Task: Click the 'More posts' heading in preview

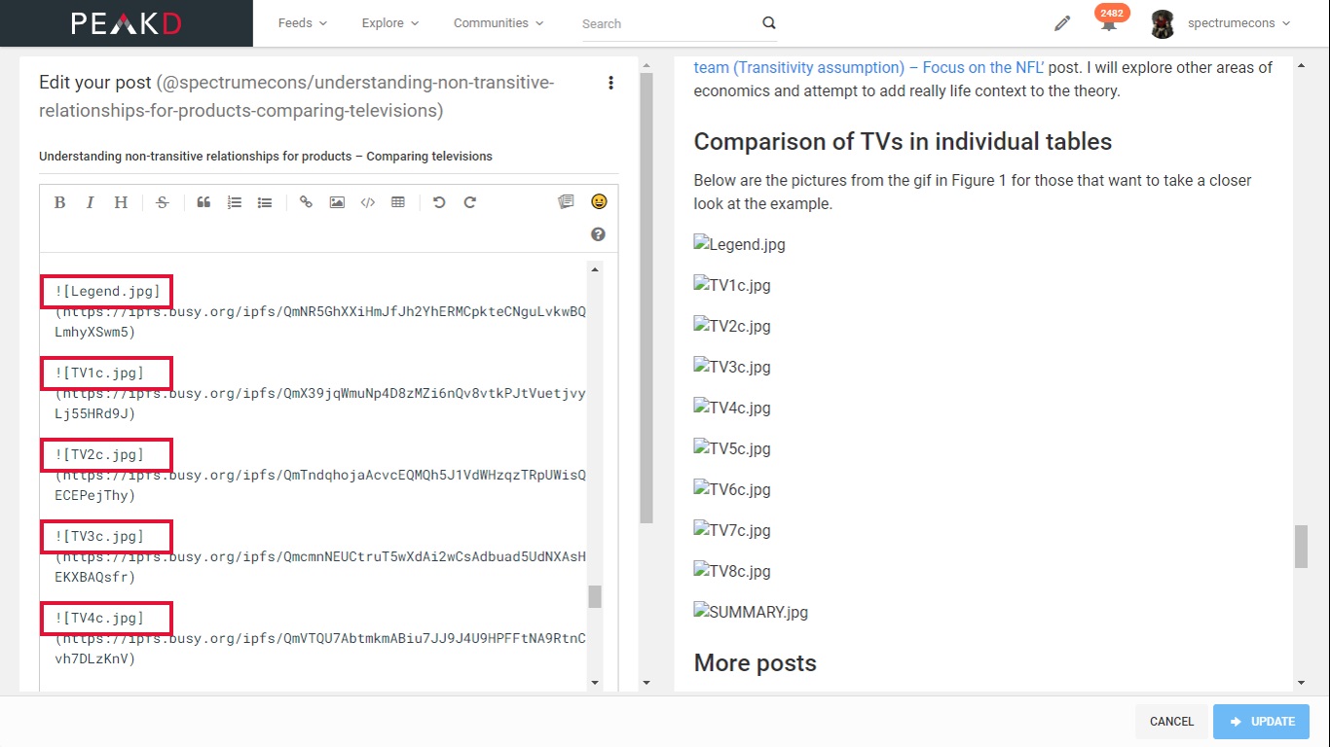Action: [x=755, y=663]
